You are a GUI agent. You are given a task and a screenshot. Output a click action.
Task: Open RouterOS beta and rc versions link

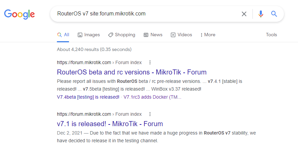pos(132,72)
